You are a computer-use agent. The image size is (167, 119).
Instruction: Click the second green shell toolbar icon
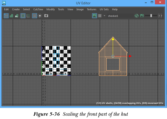click(x=11, y=16)
